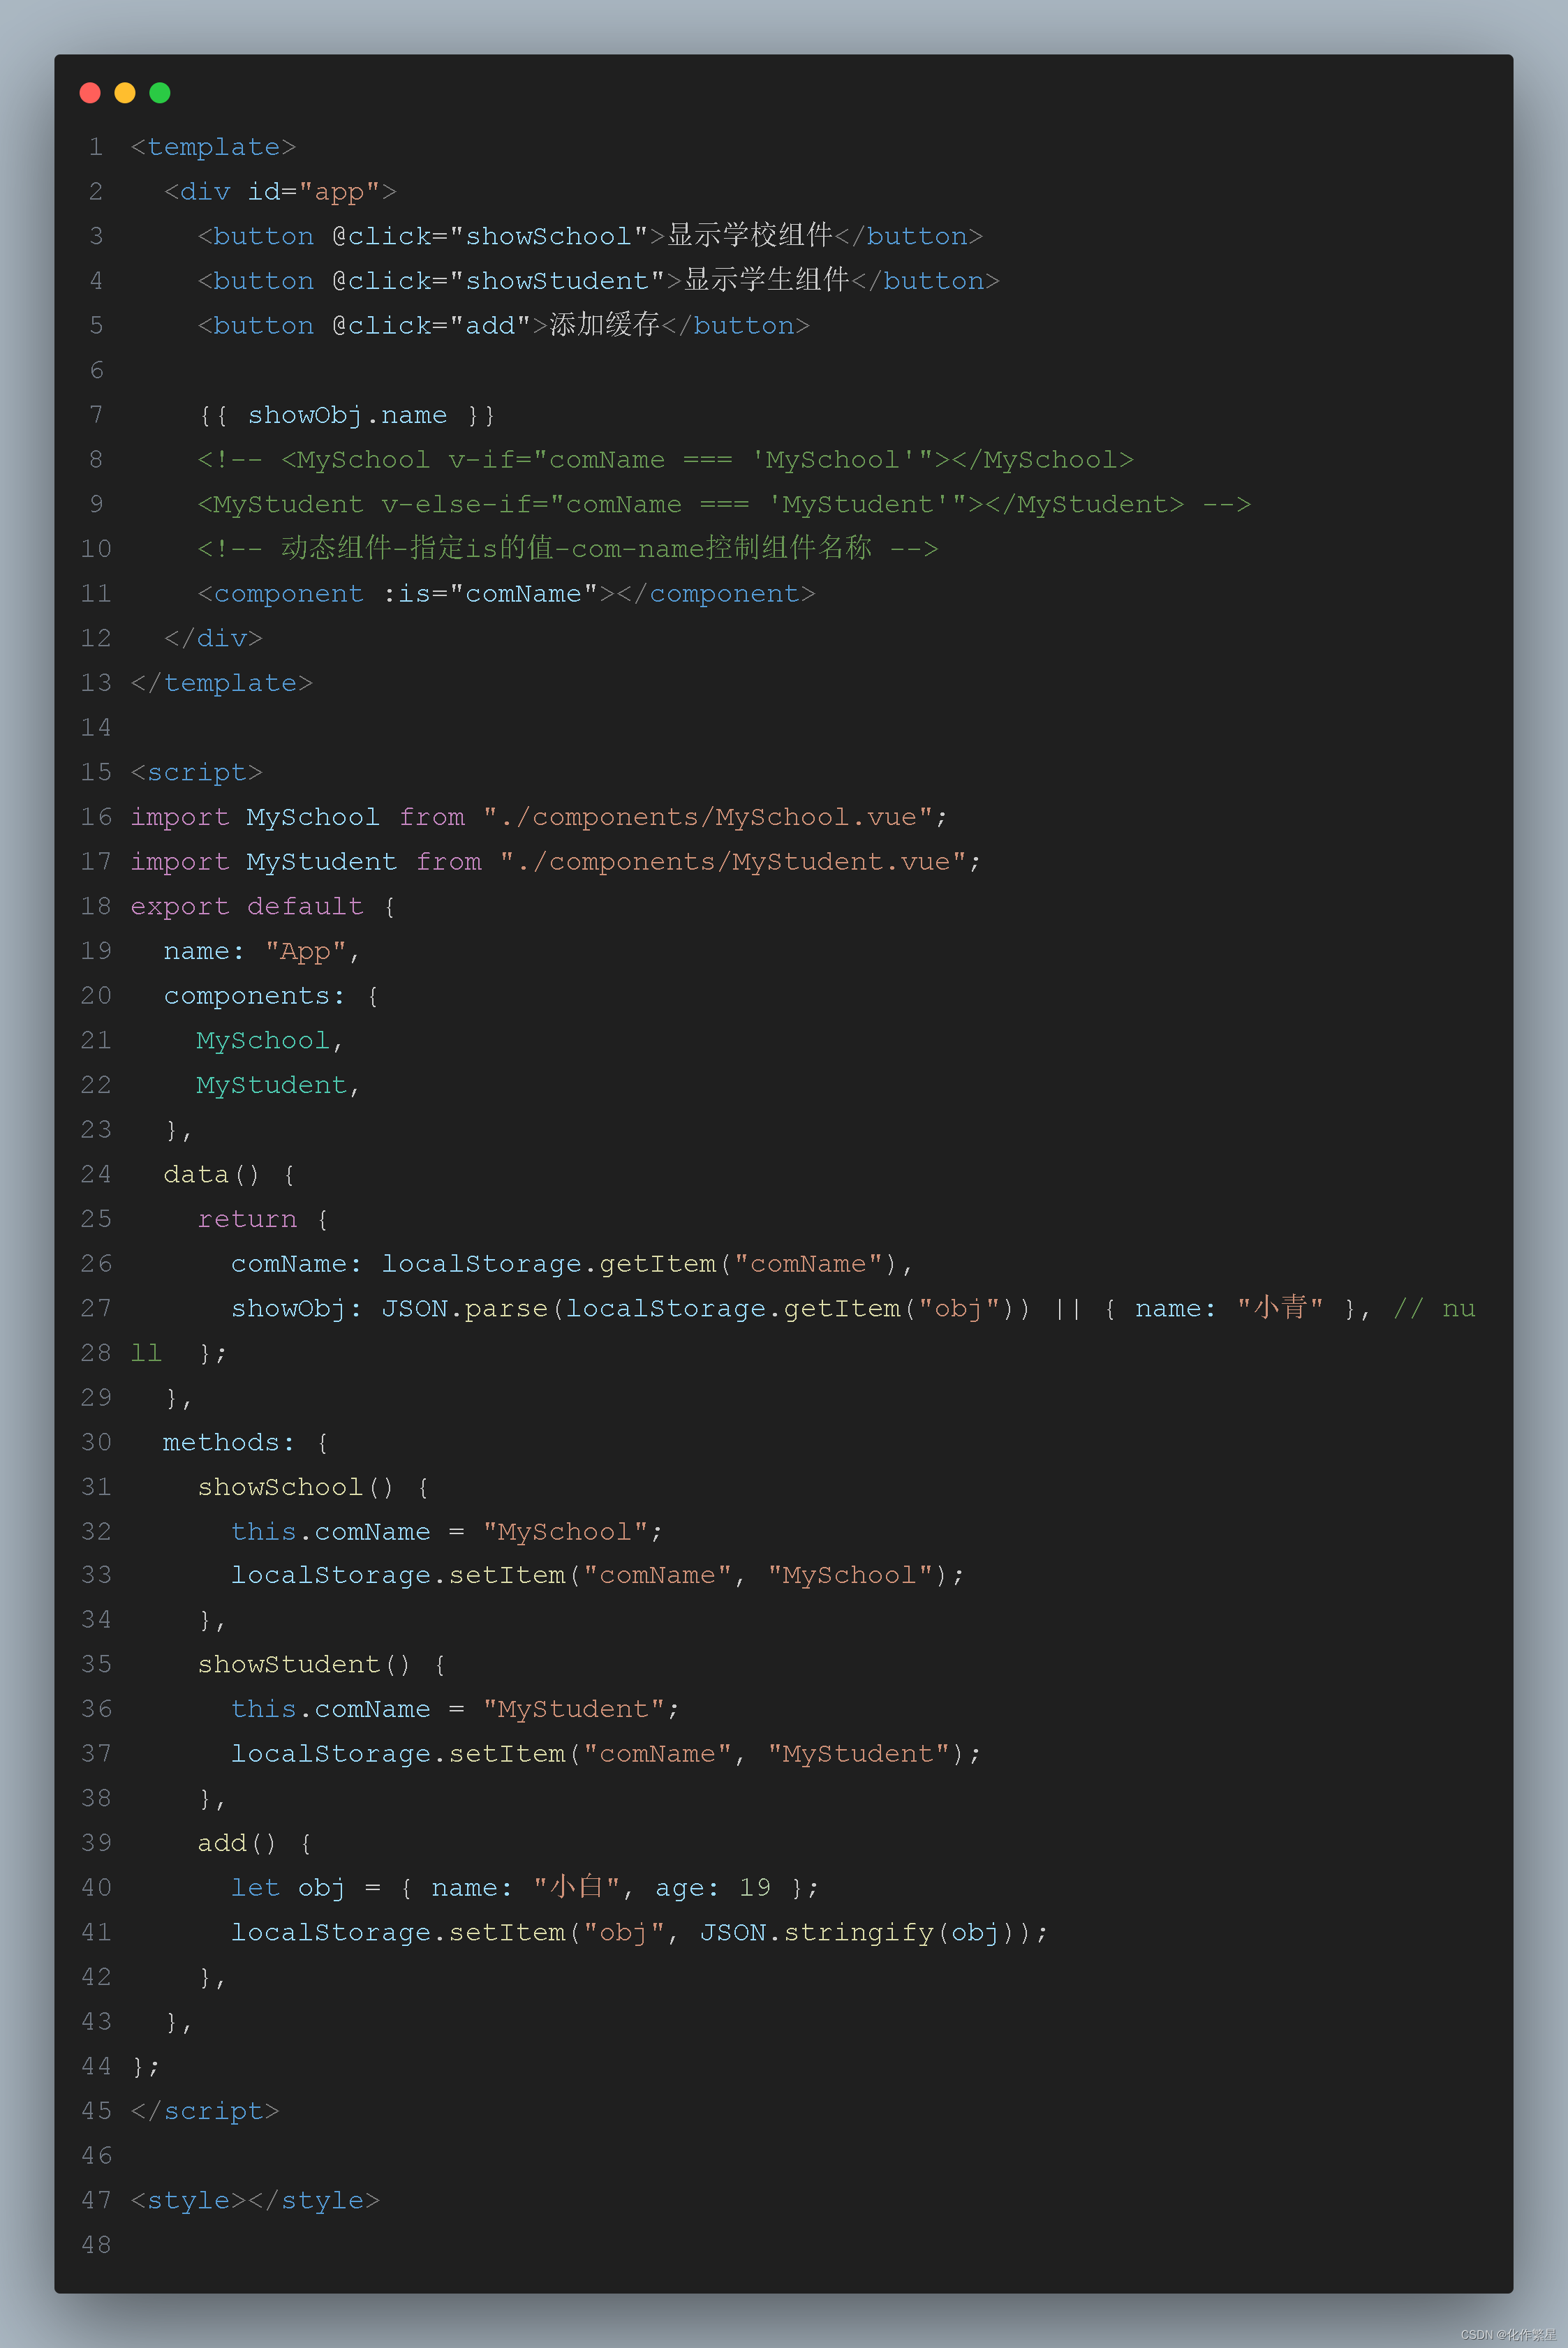
Task: Click JSON.parse on the showObj line
Action: click(x=465, y=1309)
